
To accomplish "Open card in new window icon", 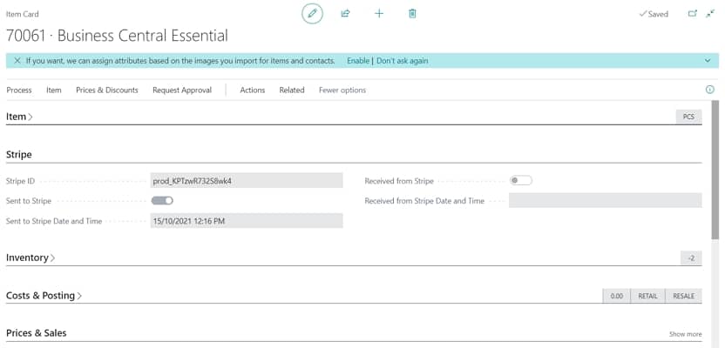I will coord(692,13).
